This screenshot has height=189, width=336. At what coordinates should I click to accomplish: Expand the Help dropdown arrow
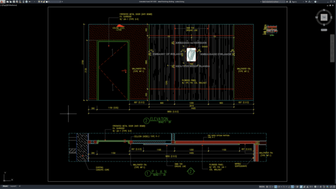point(318,2)
